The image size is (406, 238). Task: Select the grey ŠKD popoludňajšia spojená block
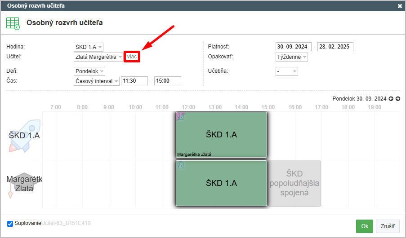[x=294, y=183]
